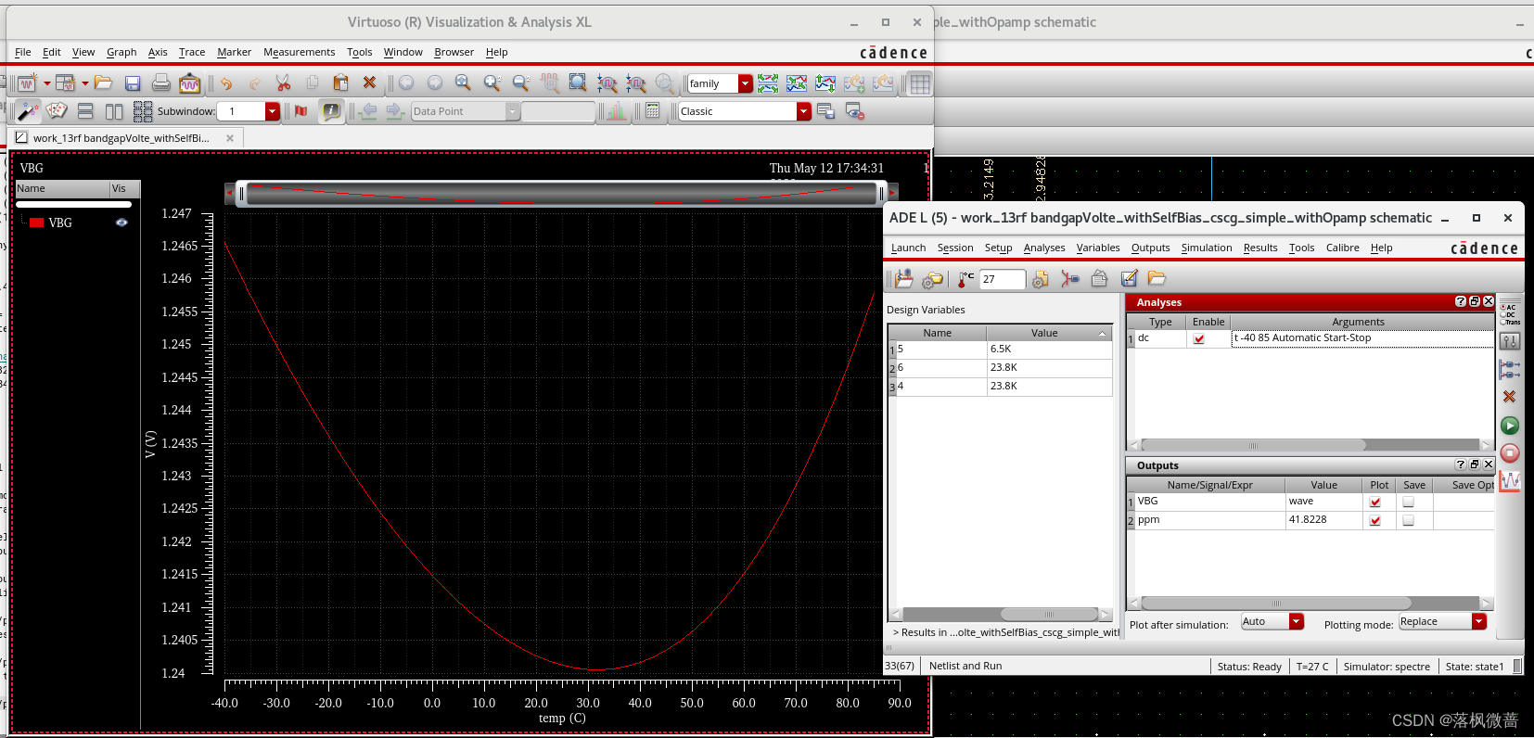
Task: Click dropdown arrow beside new window icon
Action: (x=46, y=83)
